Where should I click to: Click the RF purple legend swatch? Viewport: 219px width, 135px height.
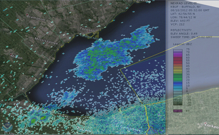pyautogui.click(x=178, y=111)
